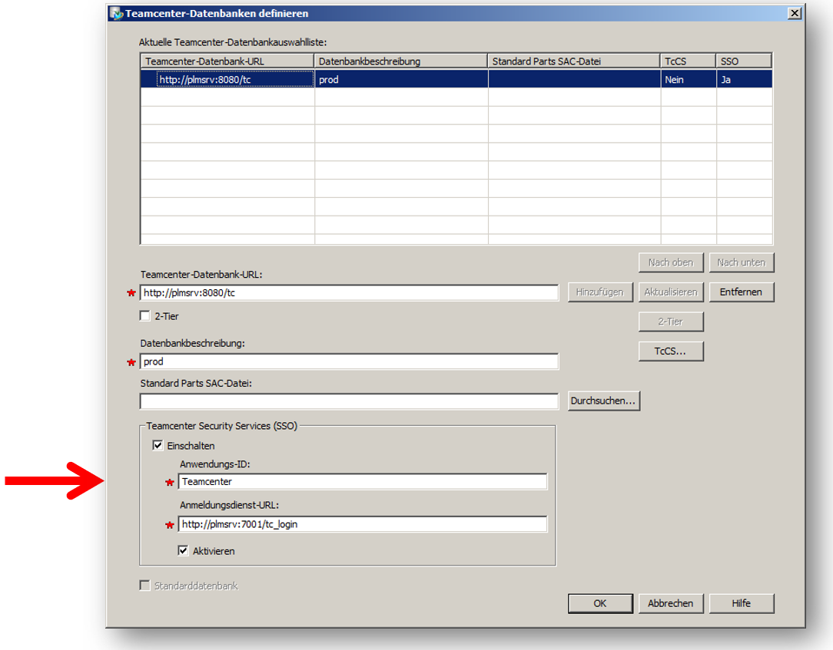The image size is (833, 650).
Task: Click the SSO column header
Action: pyautogui.click(x=743, y=61)
